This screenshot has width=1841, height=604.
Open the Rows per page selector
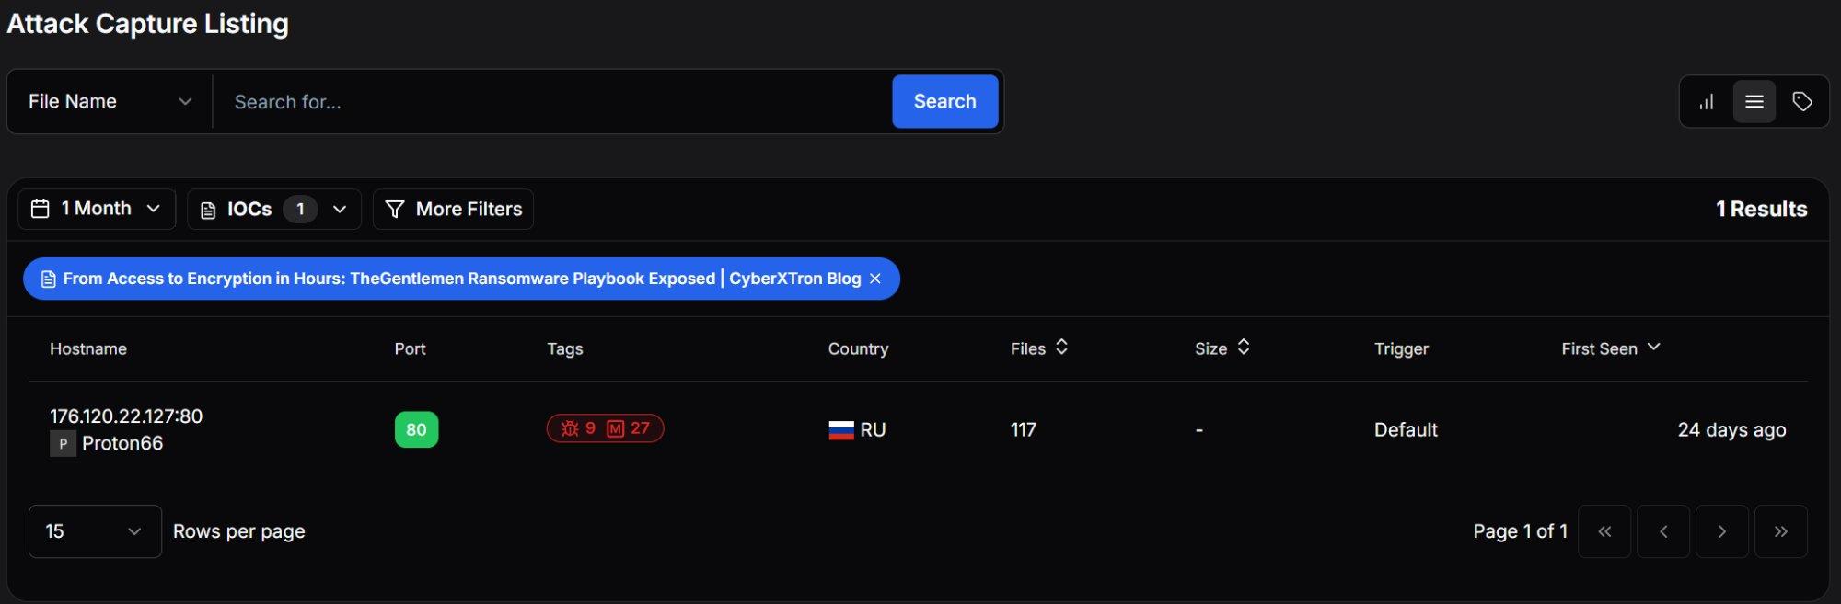tap(94, 531)
